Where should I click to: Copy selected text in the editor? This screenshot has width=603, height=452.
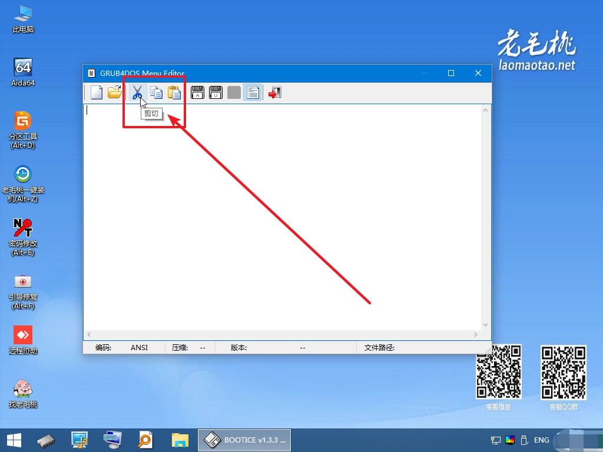(156, 92)
